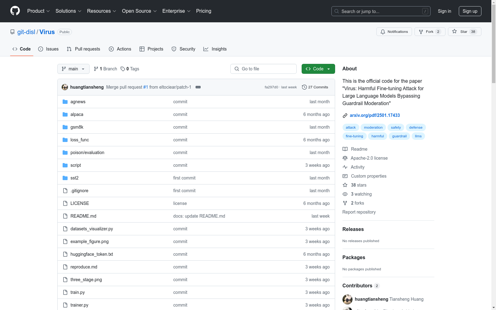Click the LICENSE file icon

pyautogui.click(x=65, y=203)
